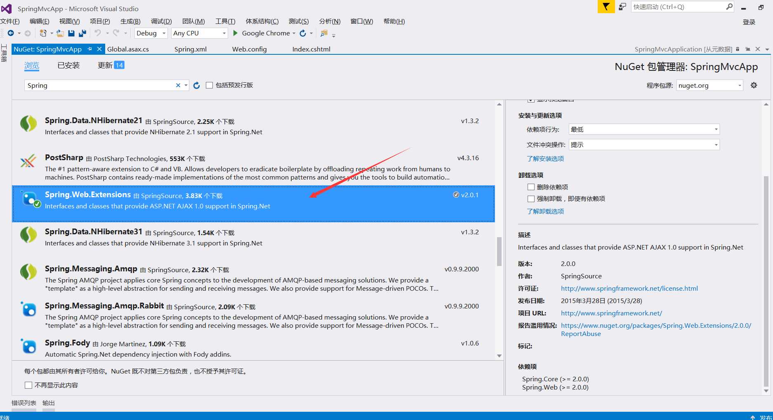This screenshot has height=420, width=773.
Task: Click the Find in Files toolbar icon
Action: pos(324,33)
